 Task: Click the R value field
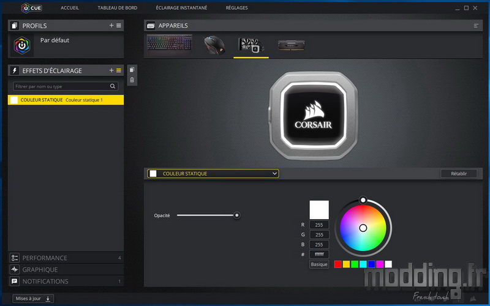click(319, 225)
